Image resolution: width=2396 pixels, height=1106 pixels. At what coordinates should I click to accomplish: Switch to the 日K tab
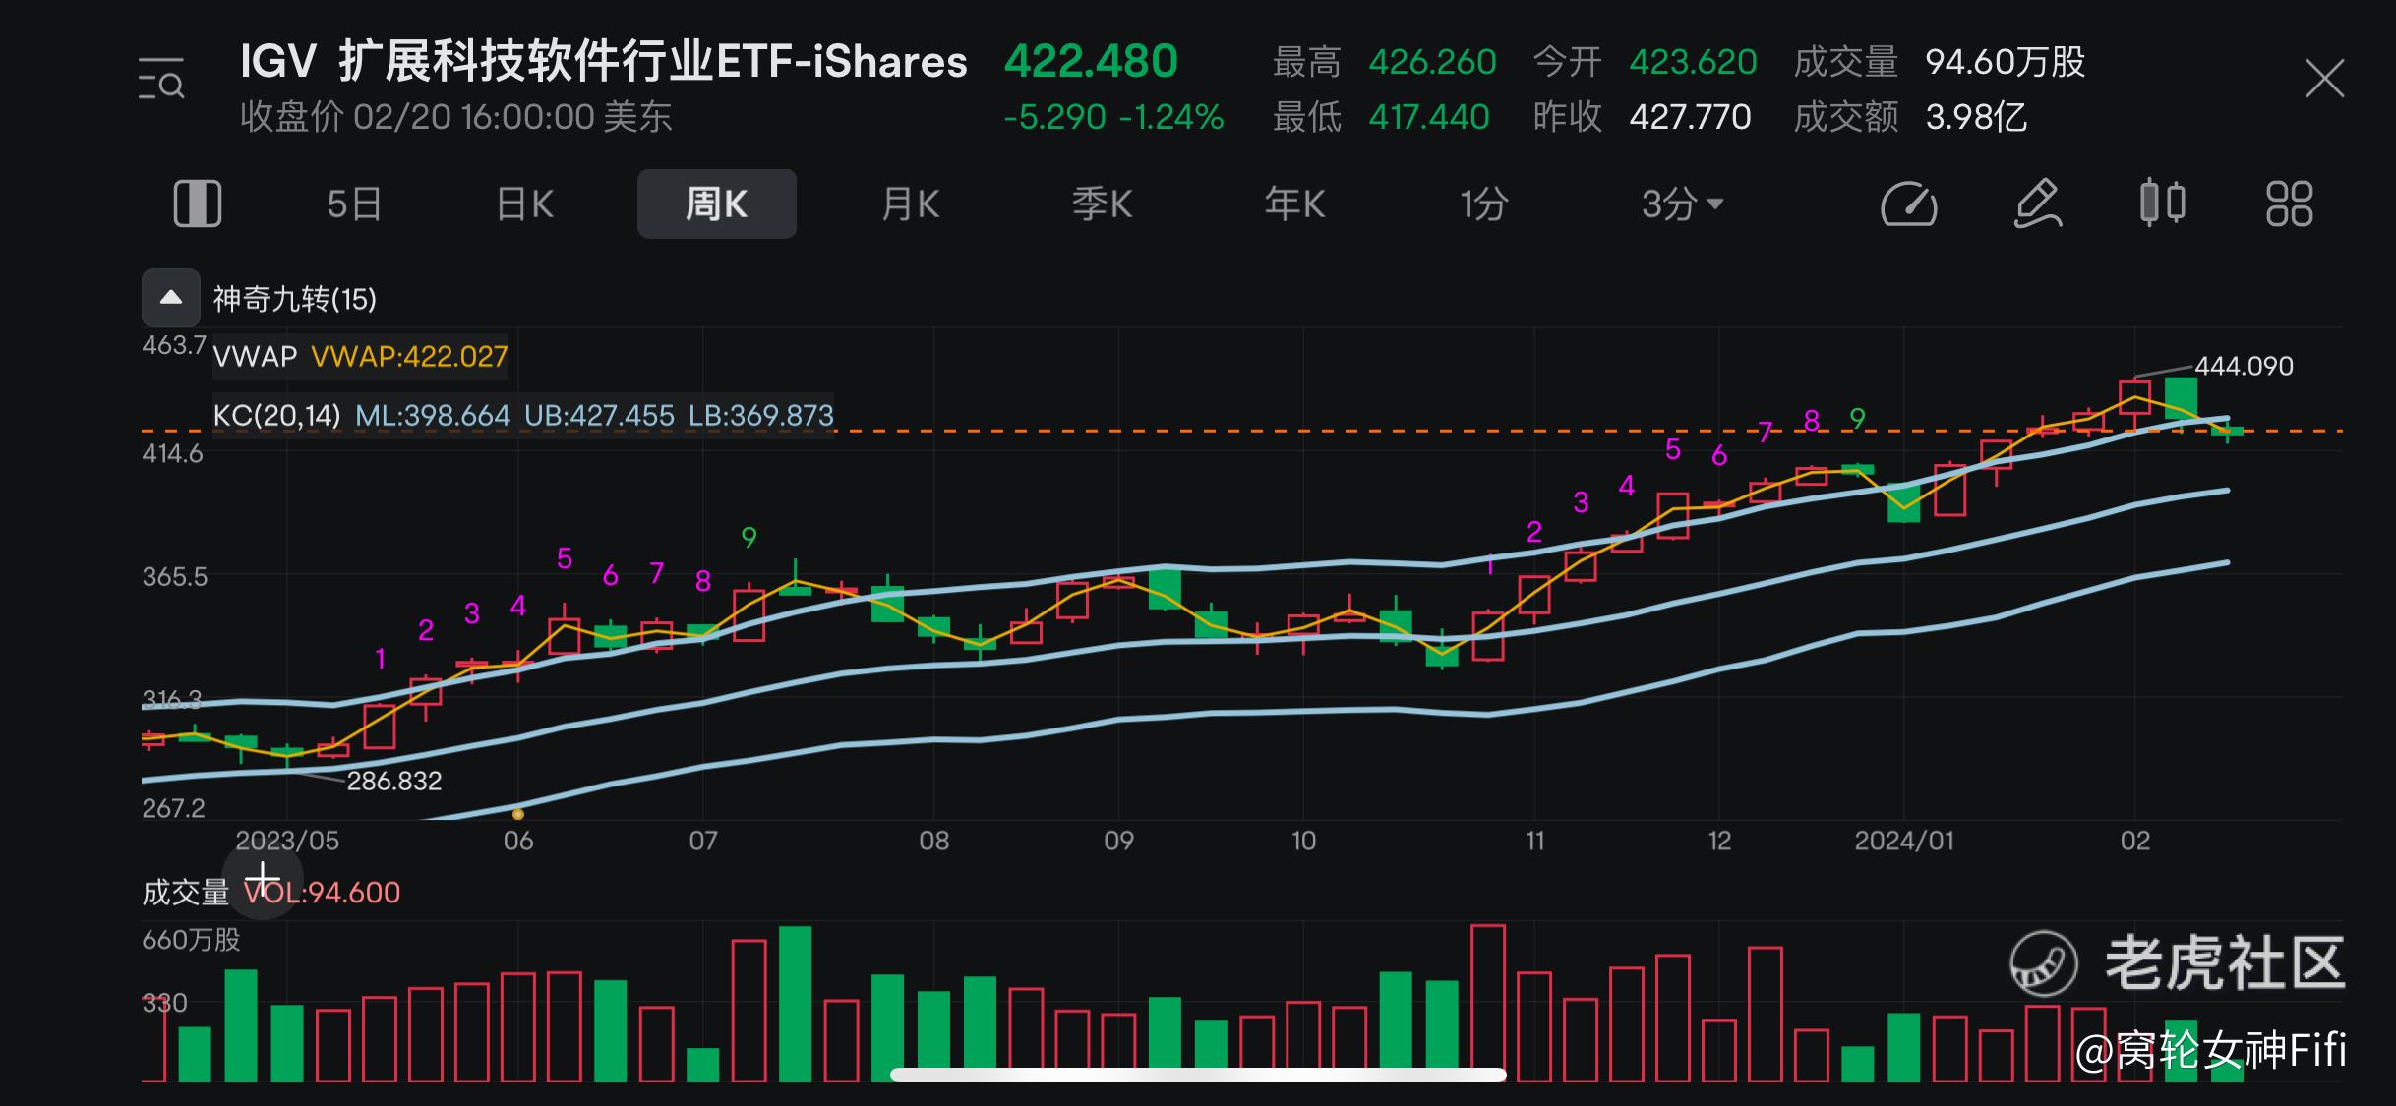click(x=525, y=204)
